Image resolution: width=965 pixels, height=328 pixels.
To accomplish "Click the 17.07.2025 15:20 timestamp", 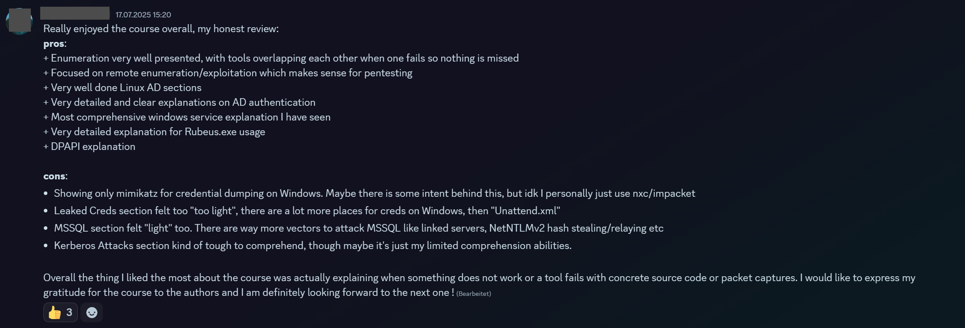I will click(143, 15).
